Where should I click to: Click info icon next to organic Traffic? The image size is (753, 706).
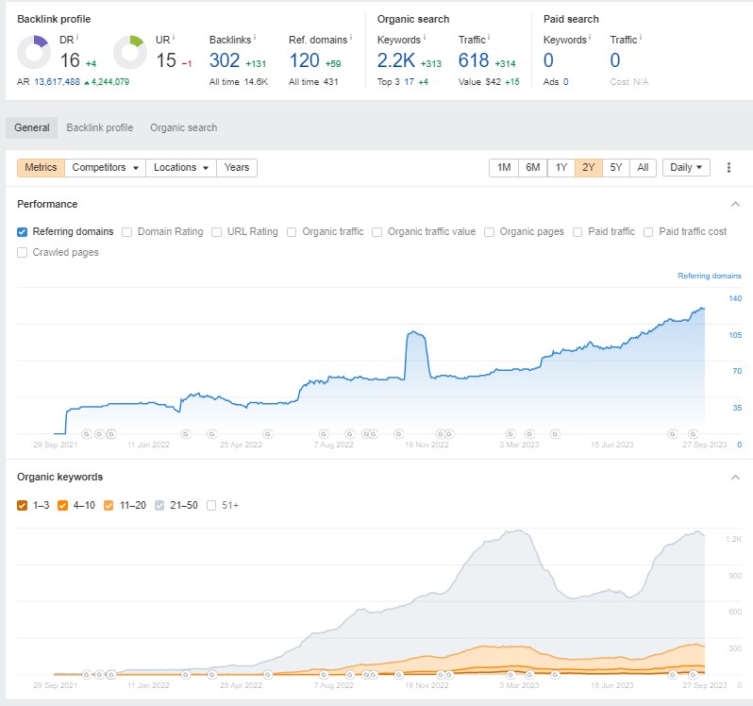click(489, 37)
